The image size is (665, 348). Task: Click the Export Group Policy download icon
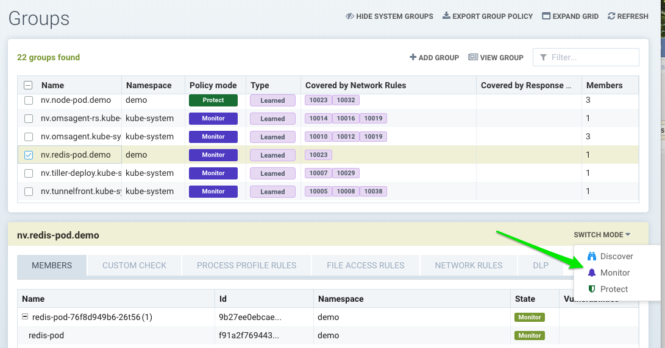[x=446, y=16]
